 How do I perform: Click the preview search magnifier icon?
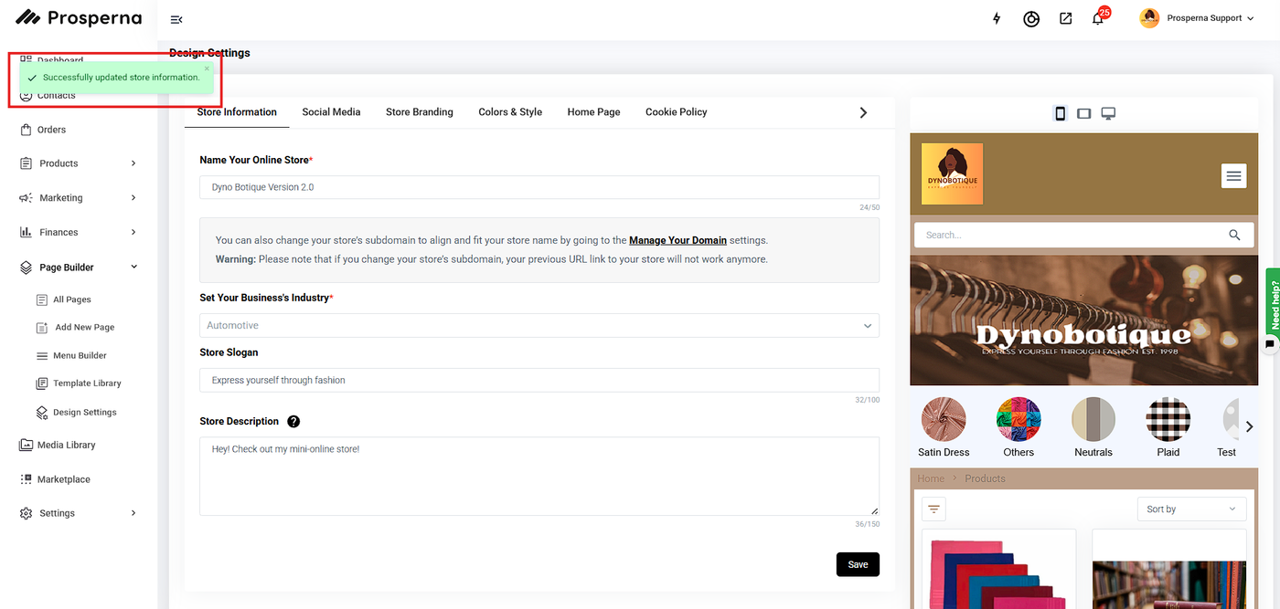[x=1234, y=235]
